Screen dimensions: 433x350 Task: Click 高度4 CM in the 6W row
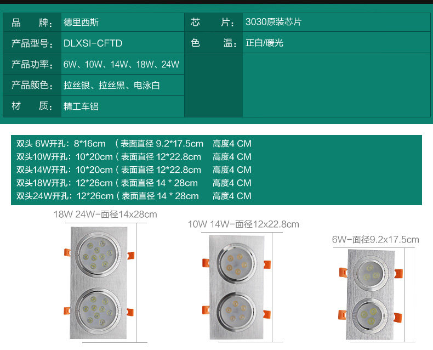point(232,144)
